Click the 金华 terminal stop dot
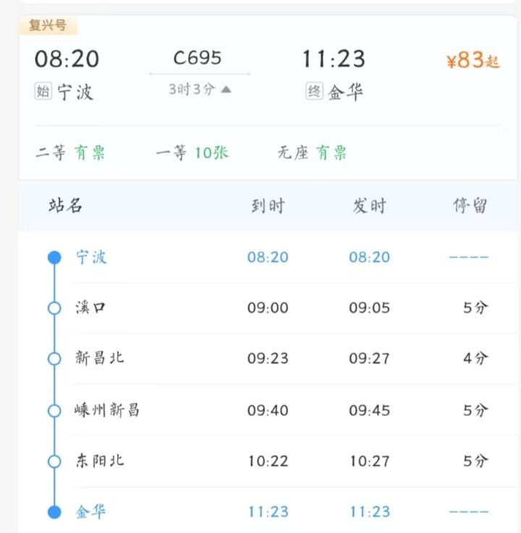This screenshot has height=533, width=521. click(x=54, y=512)
